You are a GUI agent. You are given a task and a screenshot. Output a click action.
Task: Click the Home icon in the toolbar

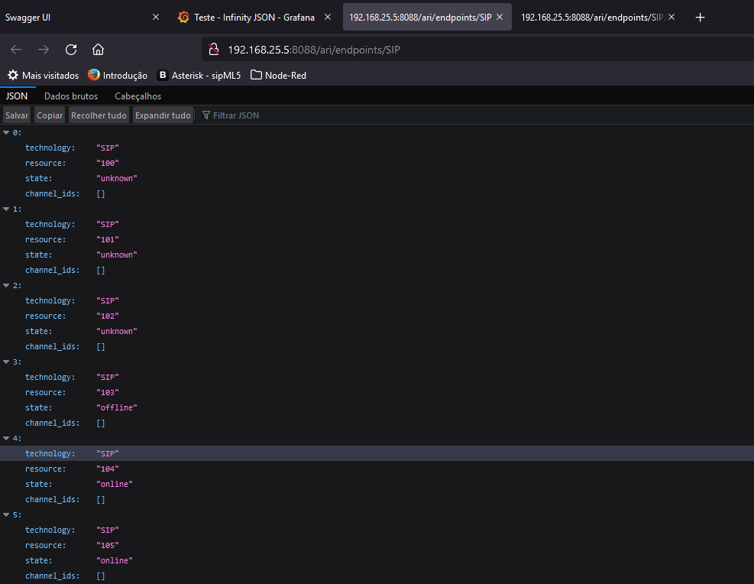pyautogui.click(x=99, y=49)
